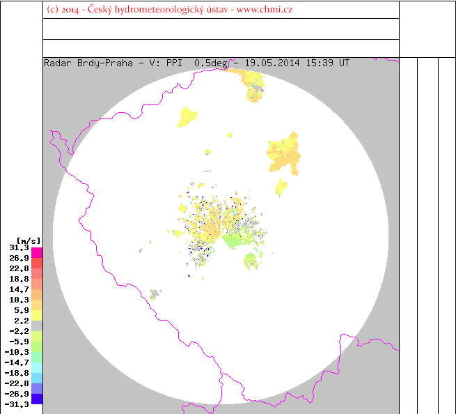The image size is (456, 414).
Task: Click the gray 2.2 to -2.2 legend swatch
Action: 37,325
